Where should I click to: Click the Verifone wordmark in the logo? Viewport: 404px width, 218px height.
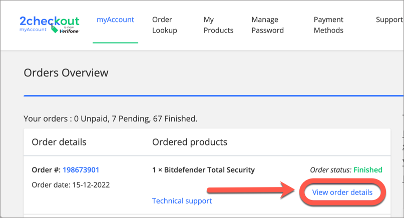click(69, 31)
